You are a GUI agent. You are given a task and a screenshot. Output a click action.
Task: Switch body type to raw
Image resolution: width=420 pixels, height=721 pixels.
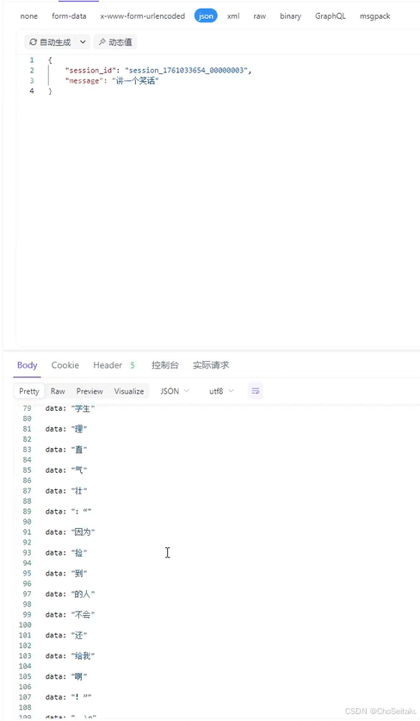pos(260,16)
